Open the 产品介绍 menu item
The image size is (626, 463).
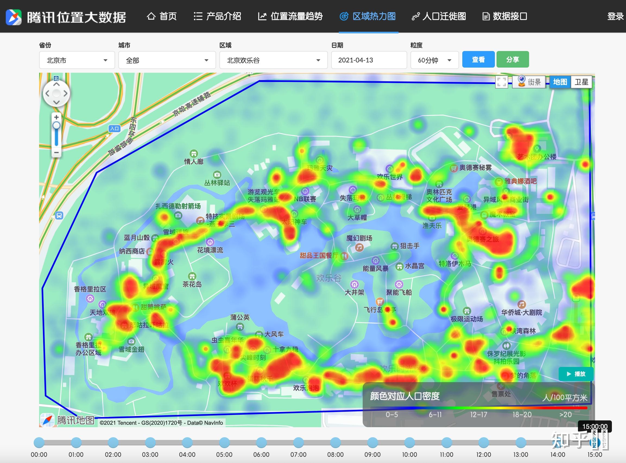217,16
